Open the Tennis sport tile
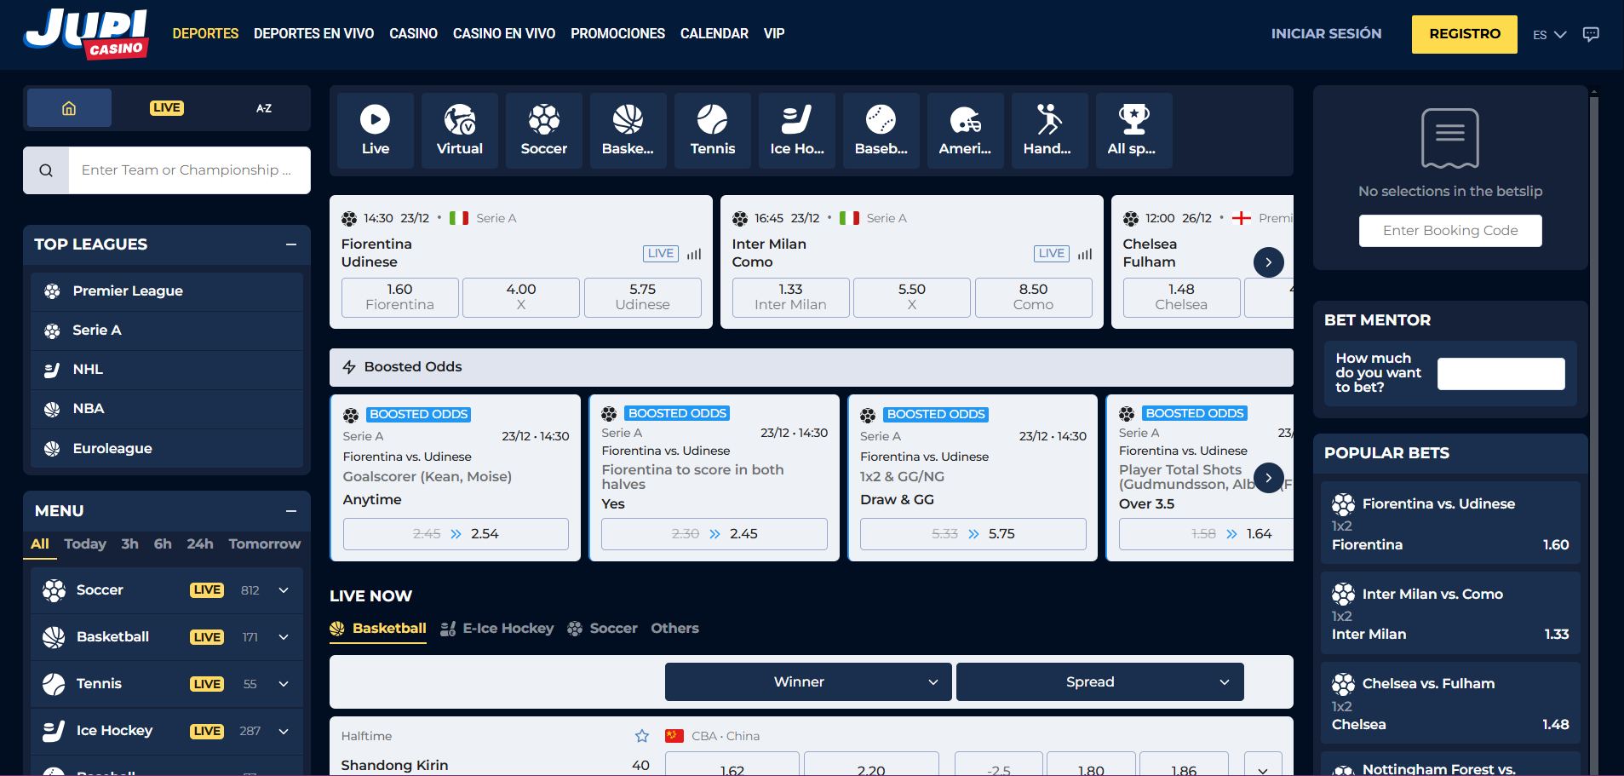This screenshot has height=776, width=1624. (713, 130)
